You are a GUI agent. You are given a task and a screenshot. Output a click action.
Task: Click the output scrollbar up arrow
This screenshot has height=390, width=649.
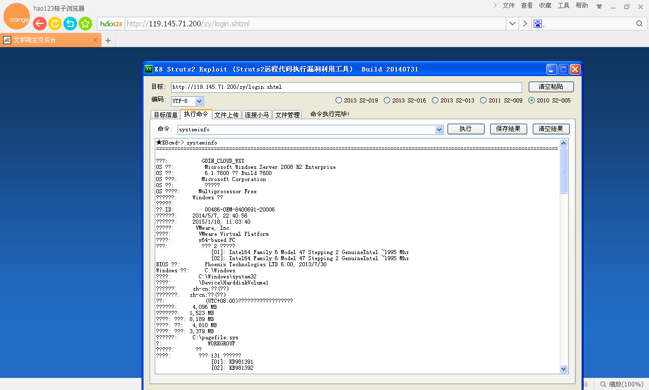coord(563,144)
